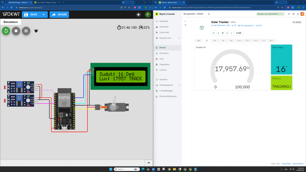Open Automations in Blynk sidebar

168,53
